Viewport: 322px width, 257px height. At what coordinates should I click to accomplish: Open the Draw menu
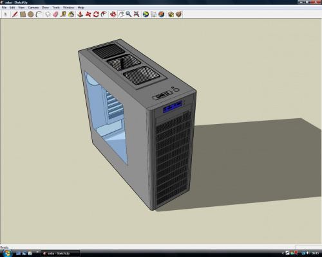click(45, 8)
